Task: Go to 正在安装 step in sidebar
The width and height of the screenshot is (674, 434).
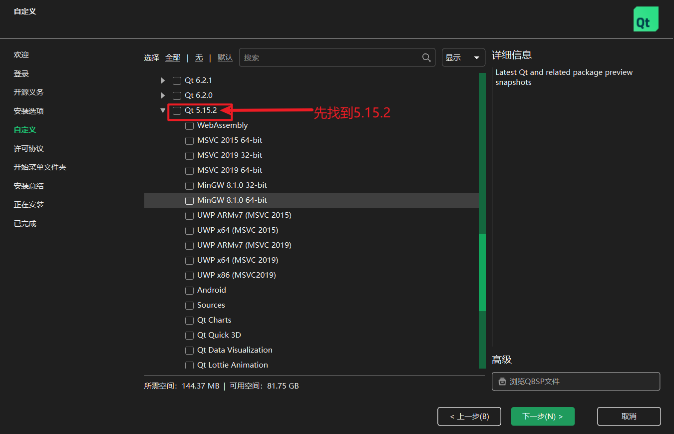Action: click(x=28, y=205)
